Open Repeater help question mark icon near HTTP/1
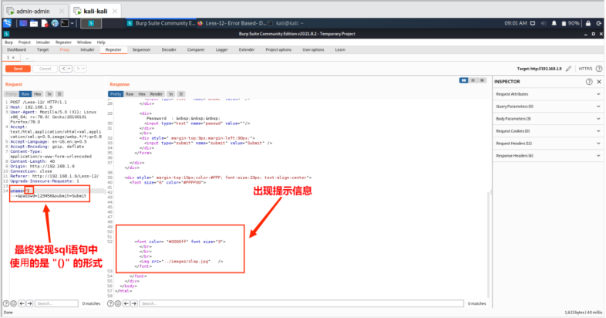 tap(598, 69)
